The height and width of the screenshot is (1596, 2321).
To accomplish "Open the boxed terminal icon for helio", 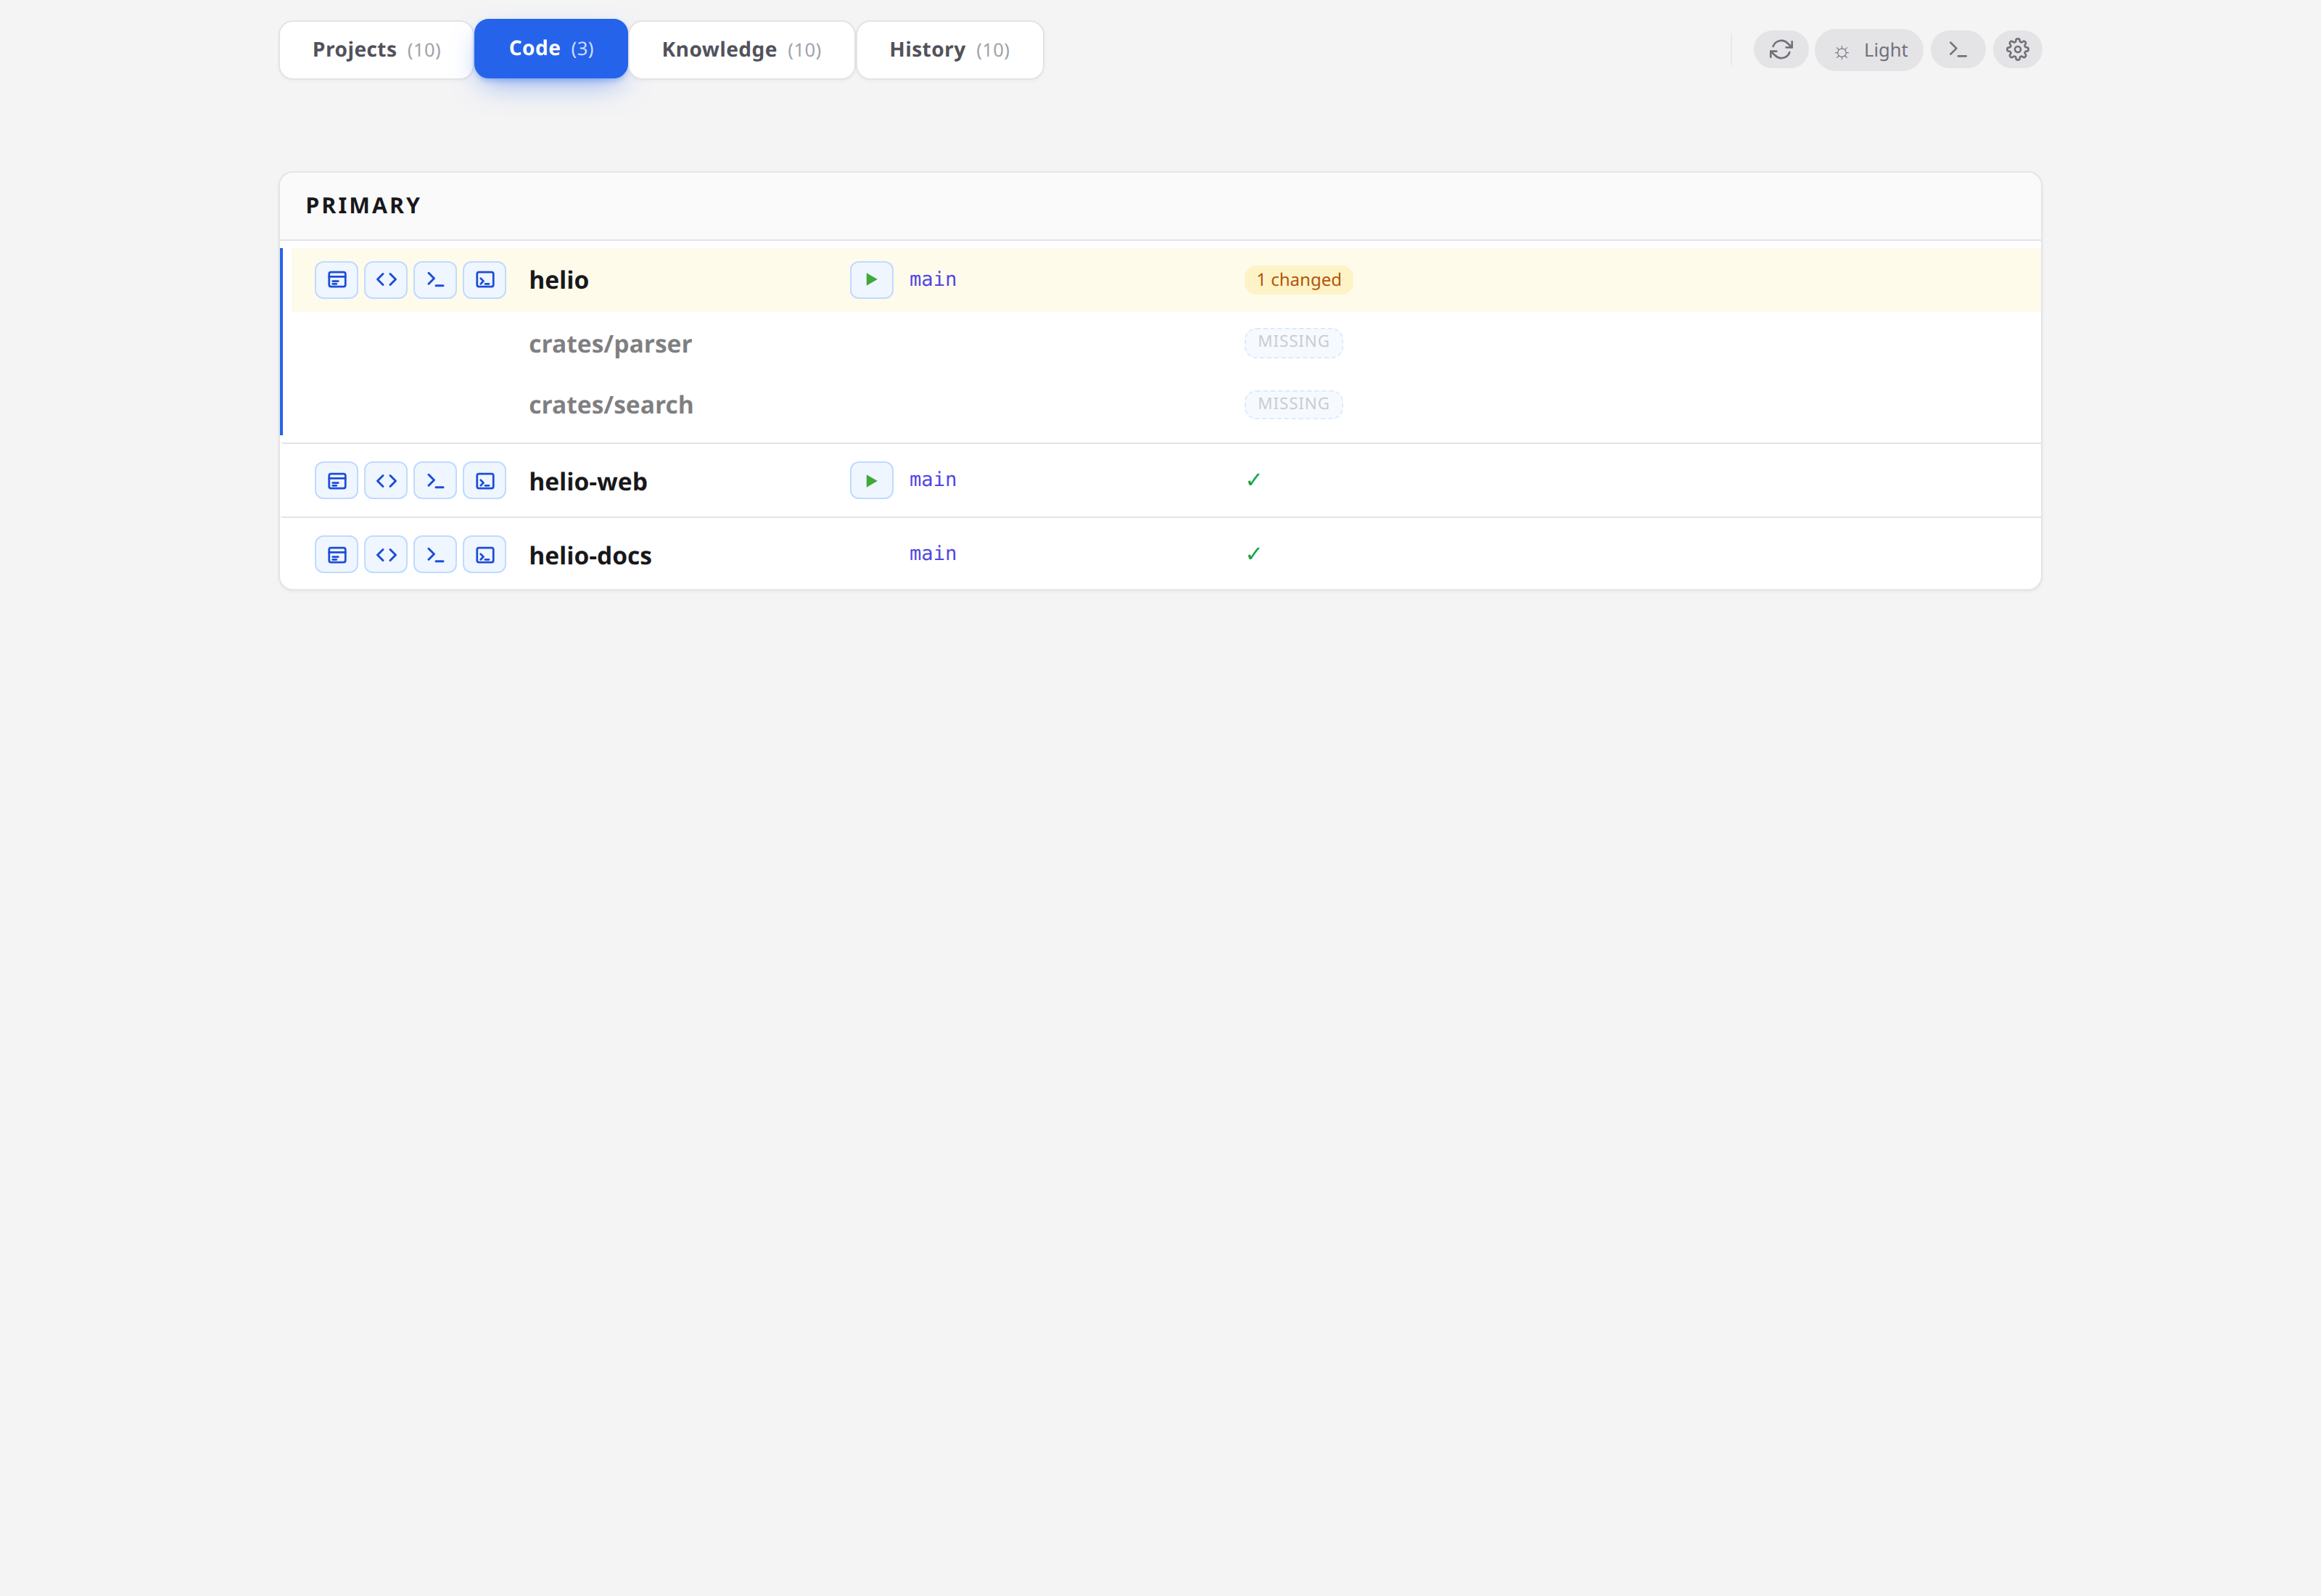I will coord(486,280).
